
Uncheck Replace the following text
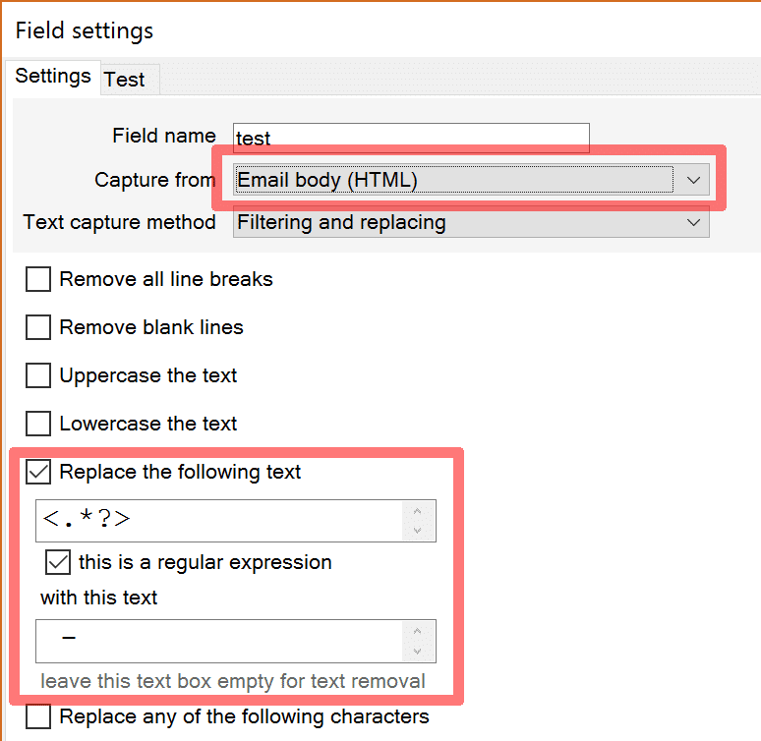38,472
